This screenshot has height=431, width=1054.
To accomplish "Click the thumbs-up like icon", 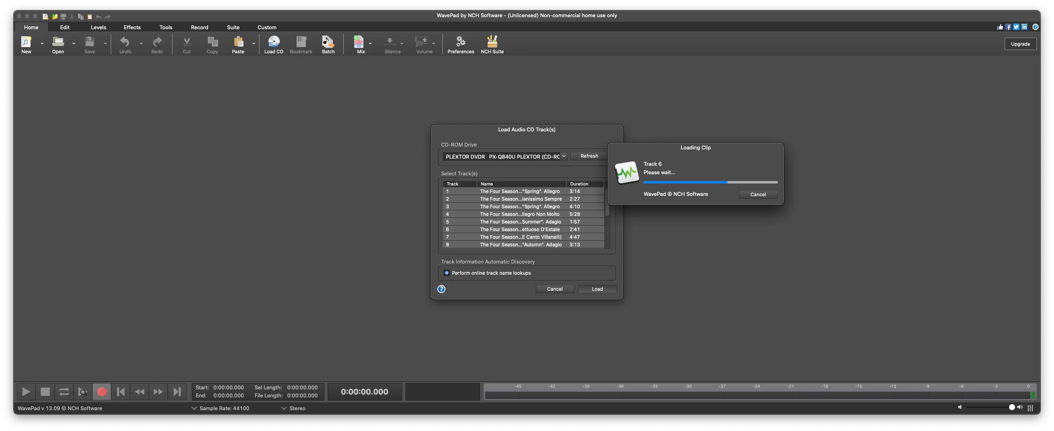I will [x=1000, y=27].
